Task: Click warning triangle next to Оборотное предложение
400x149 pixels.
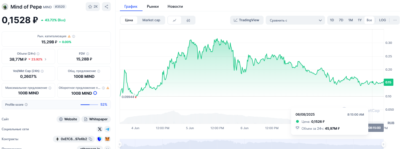Action: coord(108,88)
